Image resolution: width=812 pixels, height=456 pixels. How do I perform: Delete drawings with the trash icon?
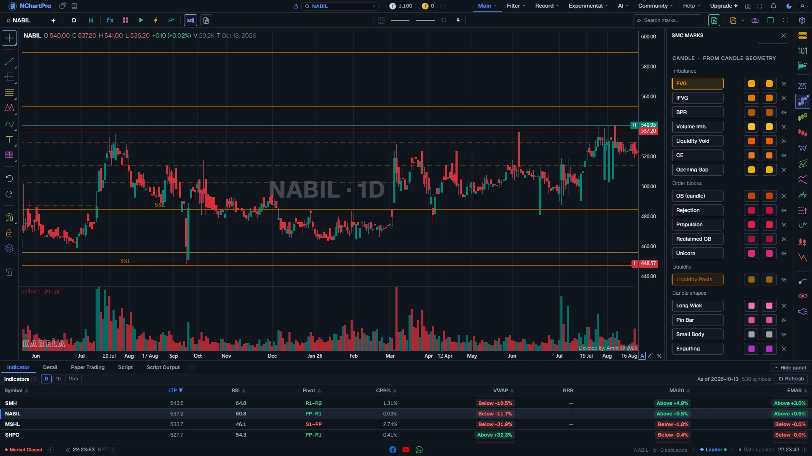point(9,271)
